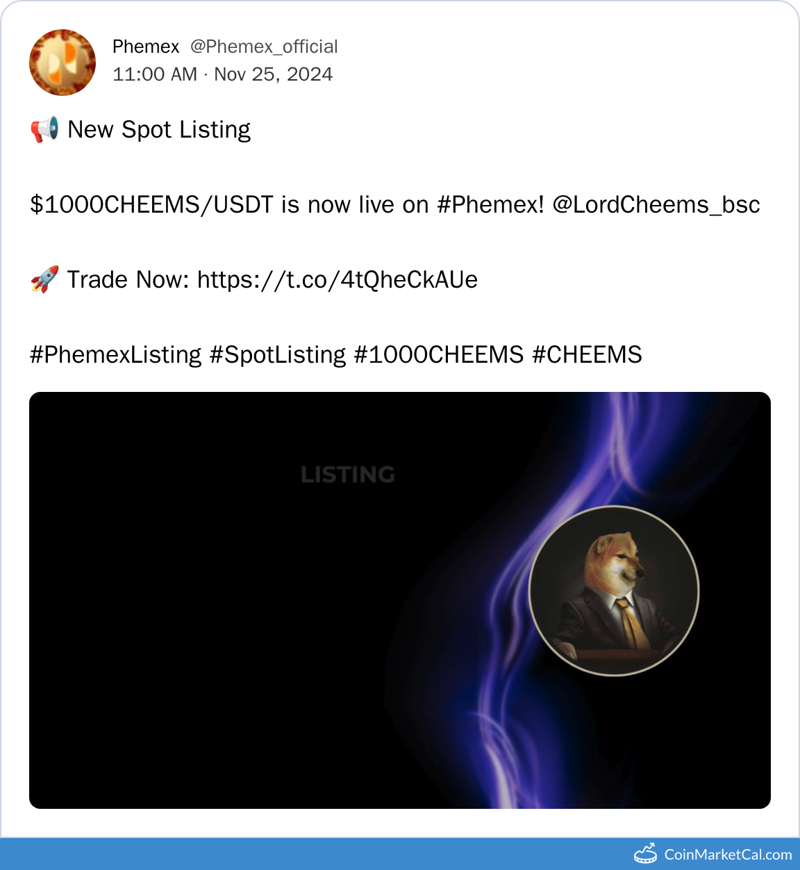The image size is (800, 870).
Task: Click the tweet timestamp Nov 25, 2024
Action: [x=273, y=74]
